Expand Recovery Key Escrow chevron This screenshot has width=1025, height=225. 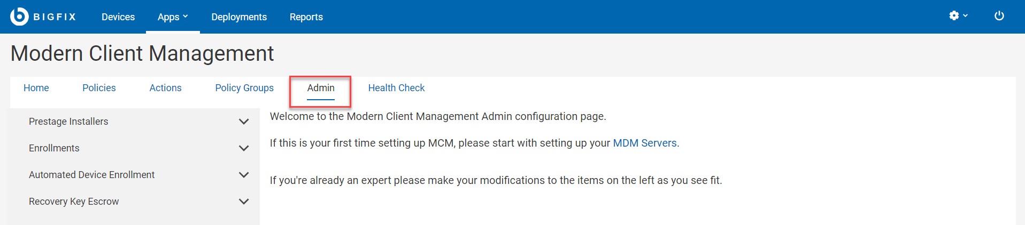pos(244,202)
